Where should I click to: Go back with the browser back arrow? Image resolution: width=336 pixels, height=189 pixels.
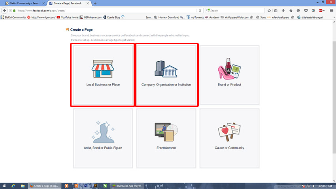pos(4,11)
